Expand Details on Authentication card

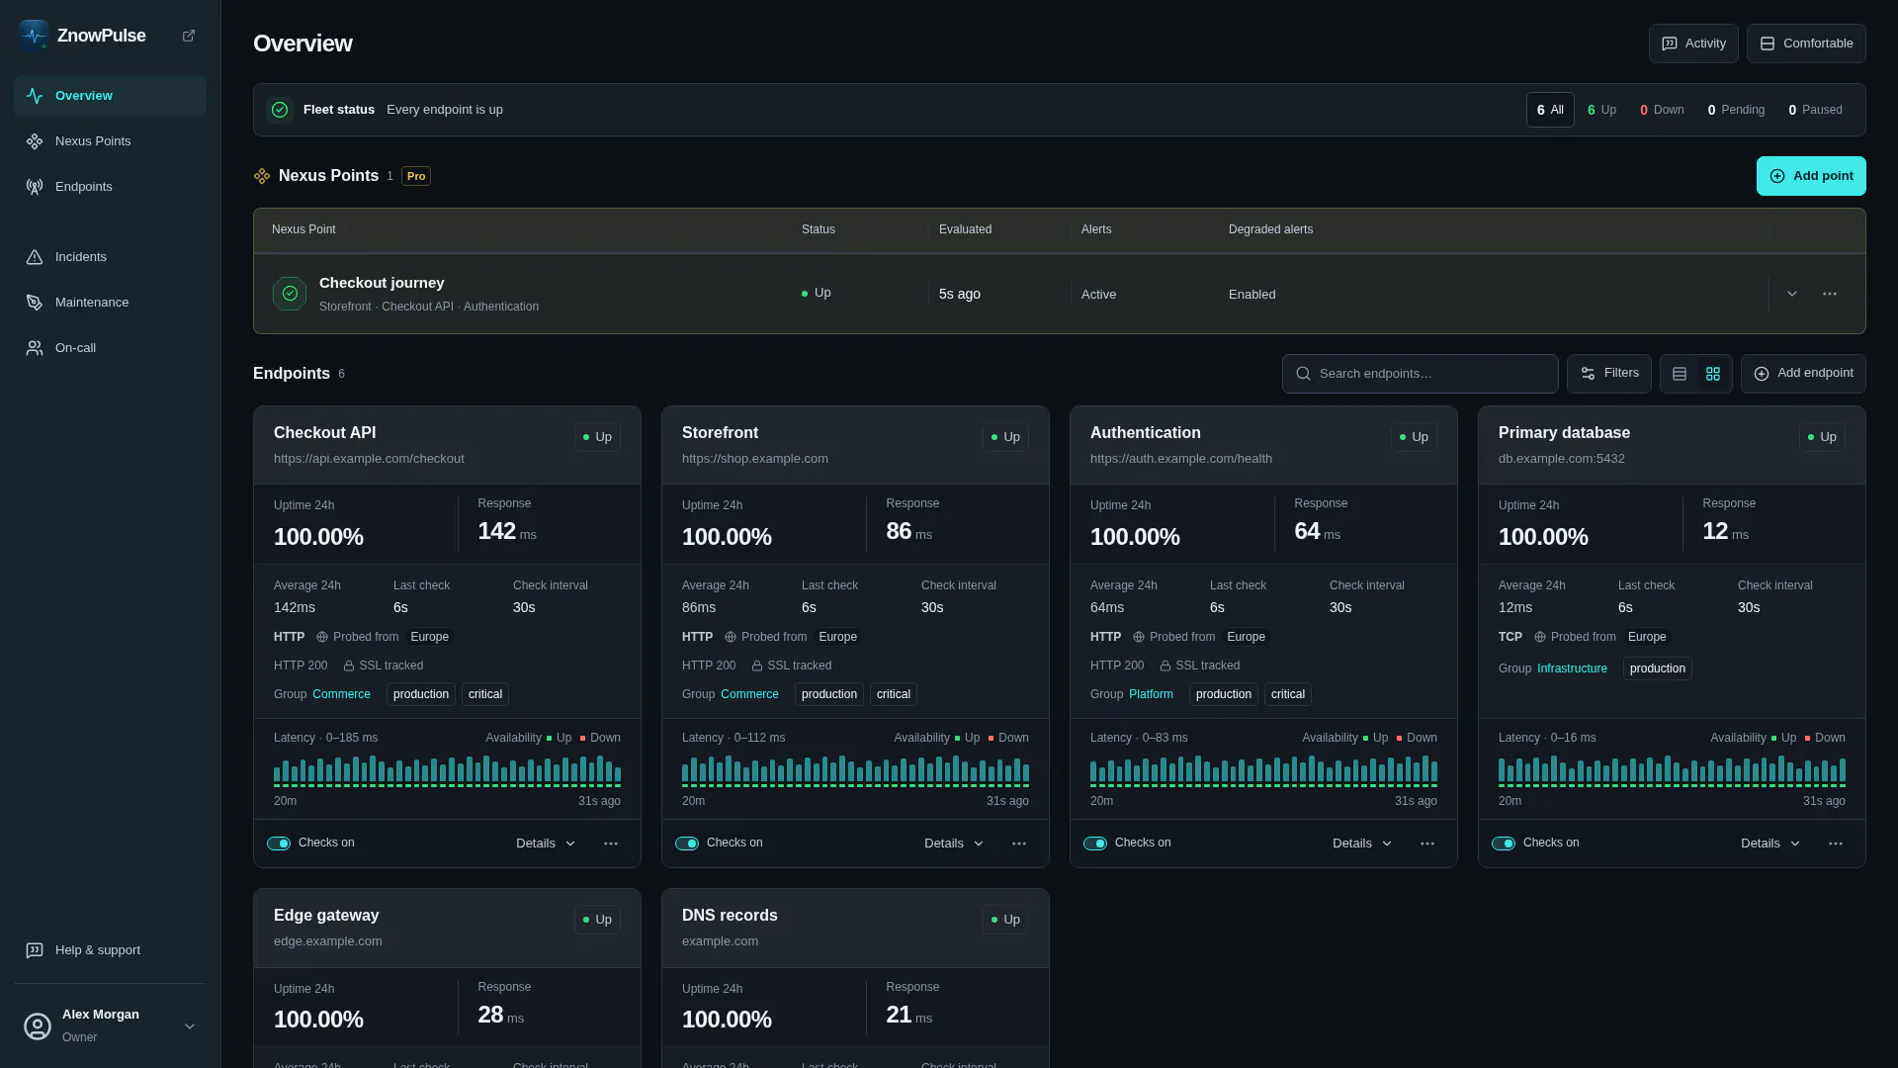pyautogui.click(x=1362, y=844)
